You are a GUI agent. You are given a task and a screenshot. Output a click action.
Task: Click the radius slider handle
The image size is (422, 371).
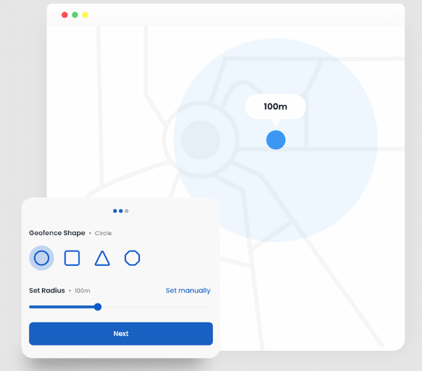98,307
